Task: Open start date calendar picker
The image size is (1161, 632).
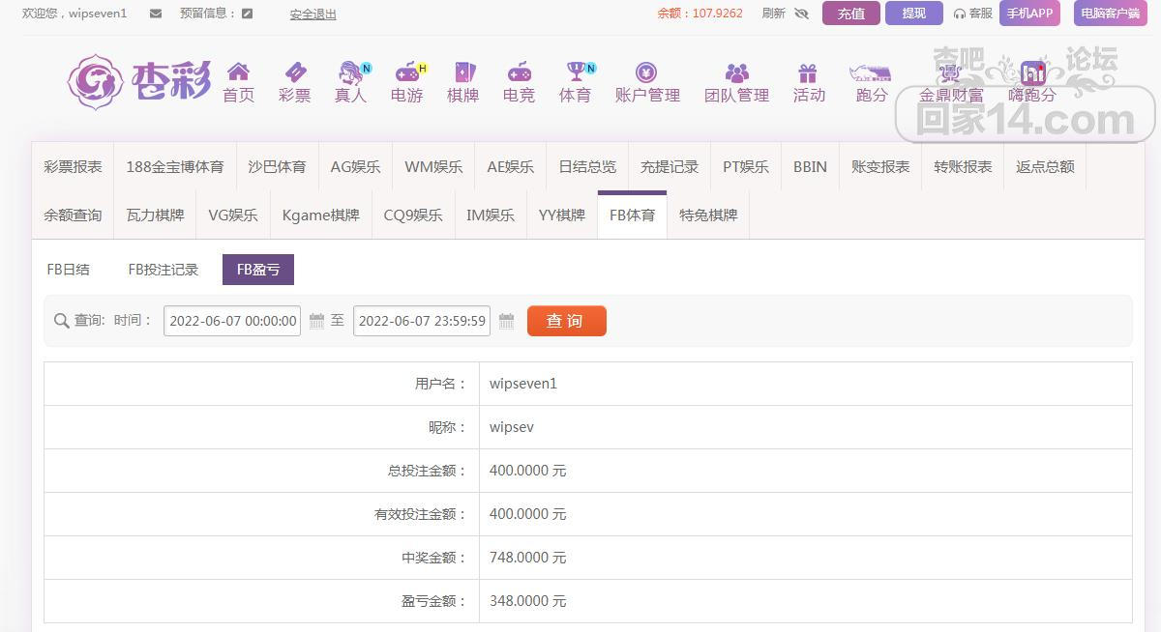Action: click(x=317, y=321)
